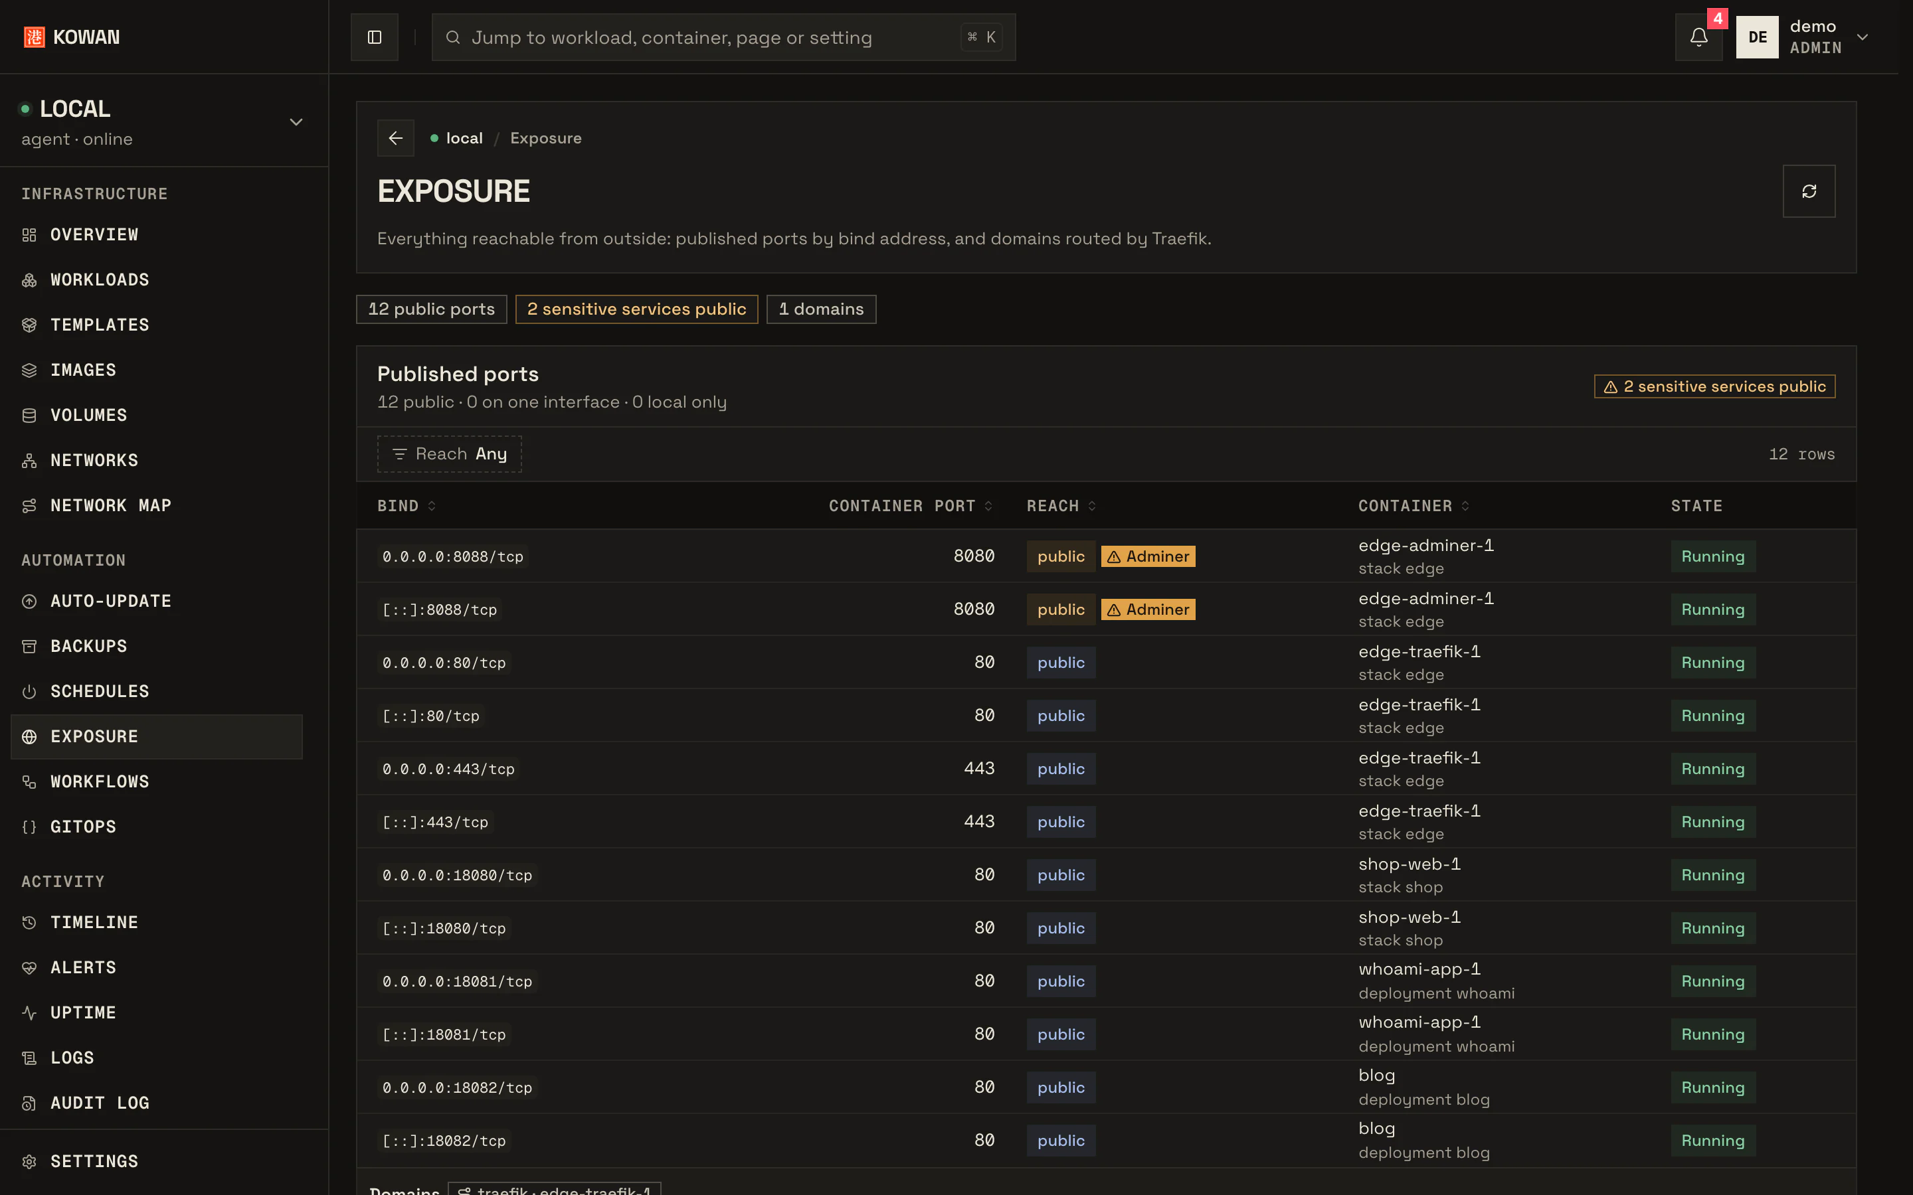Click the Logs icon
This screenshot has height=1195, width=1913.
(29, 1058)
